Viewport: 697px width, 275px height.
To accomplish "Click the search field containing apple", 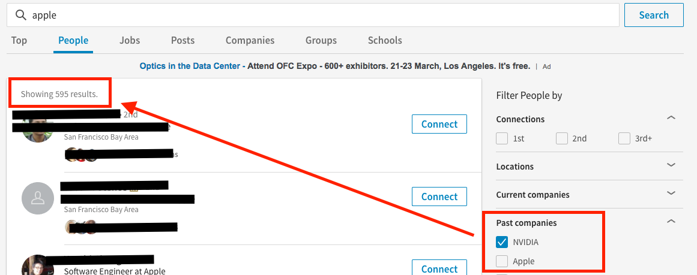I will (x=313, y=15).
